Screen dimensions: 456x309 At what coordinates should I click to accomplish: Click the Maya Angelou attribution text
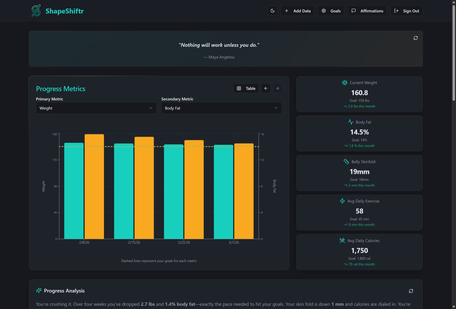pos(219,57)
